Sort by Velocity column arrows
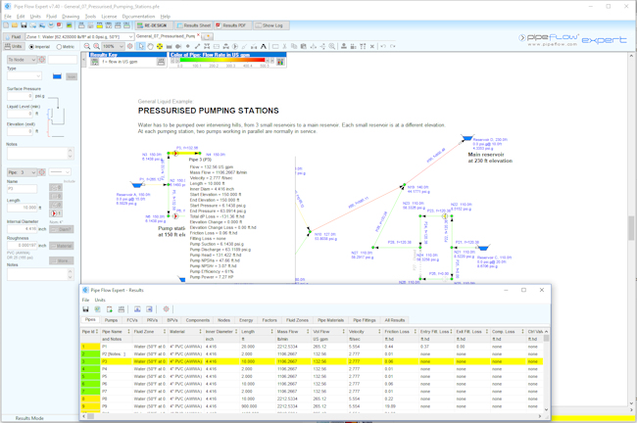Image resolution: width=637 pixels, height=423 pixels. tap(379, 332)
